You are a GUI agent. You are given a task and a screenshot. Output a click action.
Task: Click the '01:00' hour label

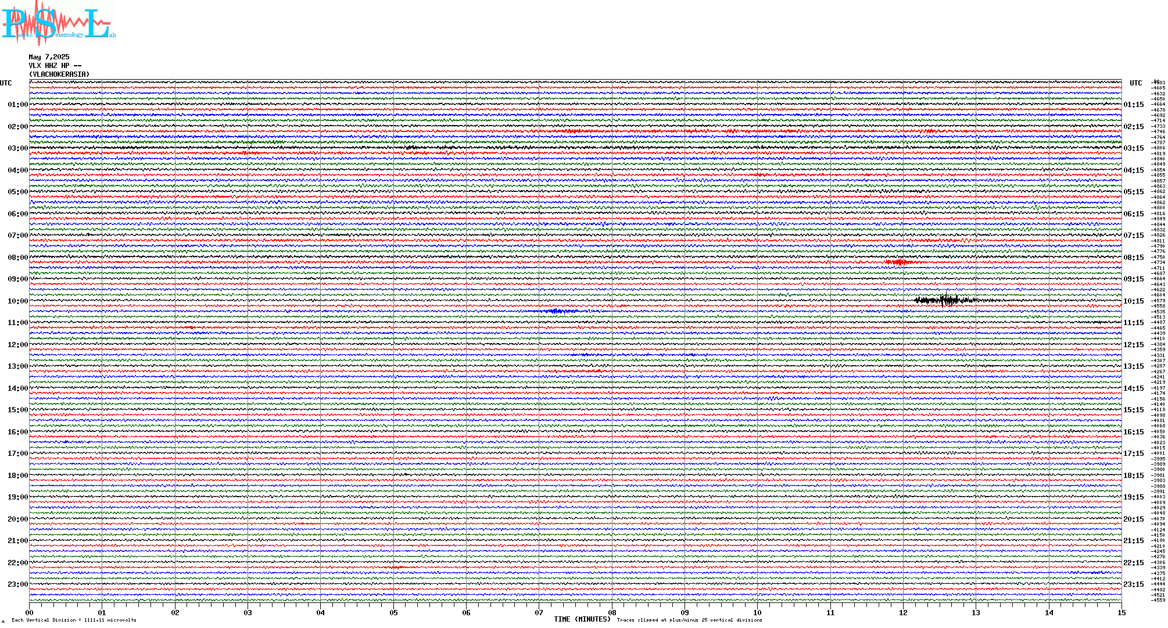[x=17, y=105]
